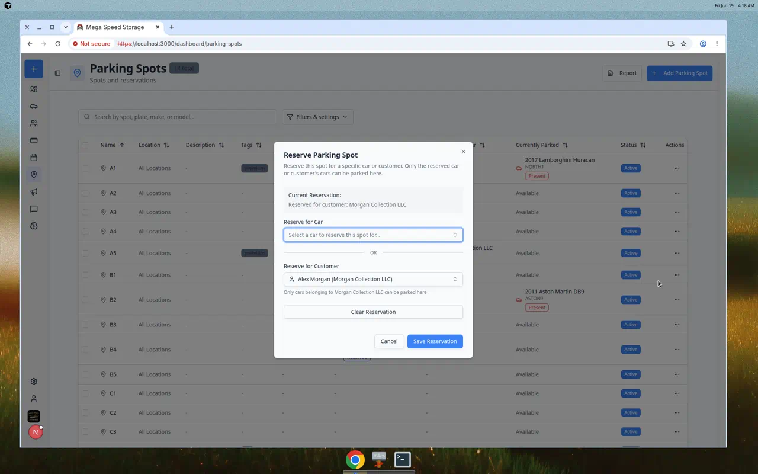Open the actions menu for row A3
The height and width of the screenshot is (474, 758).
(x=676, y=212)
